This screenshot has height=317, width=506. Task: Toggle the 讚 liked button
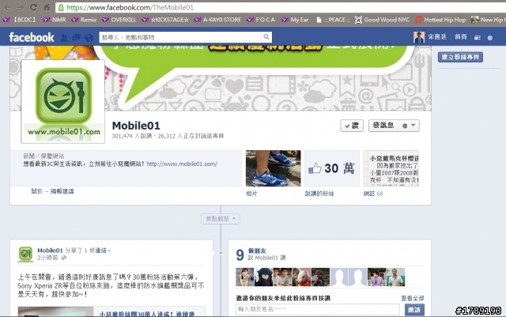click(x=352, y=126)
